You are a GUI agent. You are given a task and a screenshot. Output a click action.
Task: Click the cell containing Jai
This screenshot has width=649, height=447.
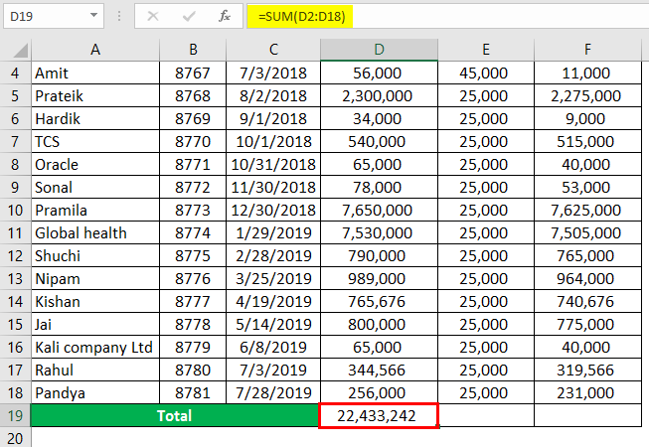(95, 324)
